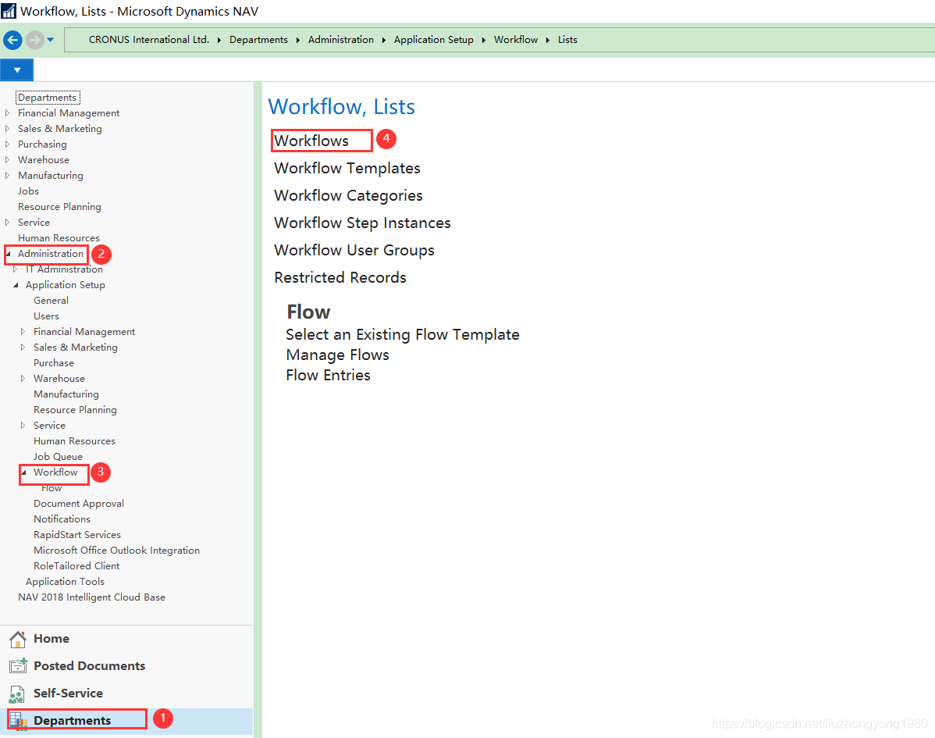Open Restricted Records link
The height and width of the screenshot is (738, 935).
(x=340, y=277)
